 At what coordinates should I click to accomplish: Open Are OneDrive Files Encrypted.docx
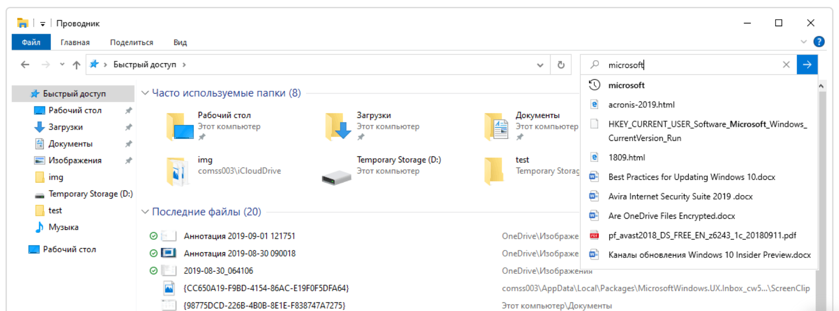click(x=699, y=216)
